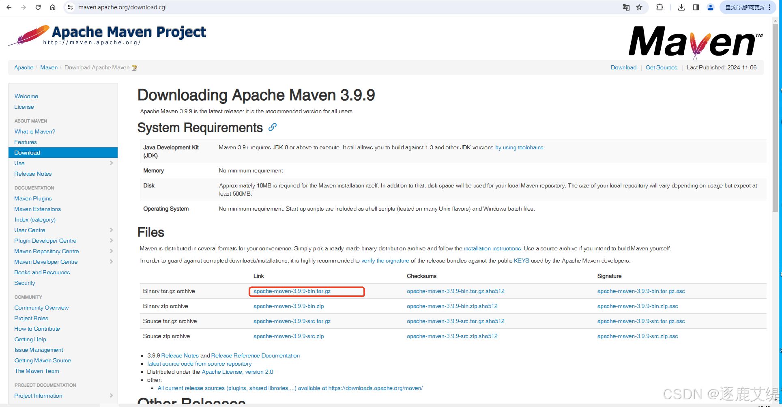Open Security sidebar link
This screenshot has width=782, height=407.
(25, 283)
